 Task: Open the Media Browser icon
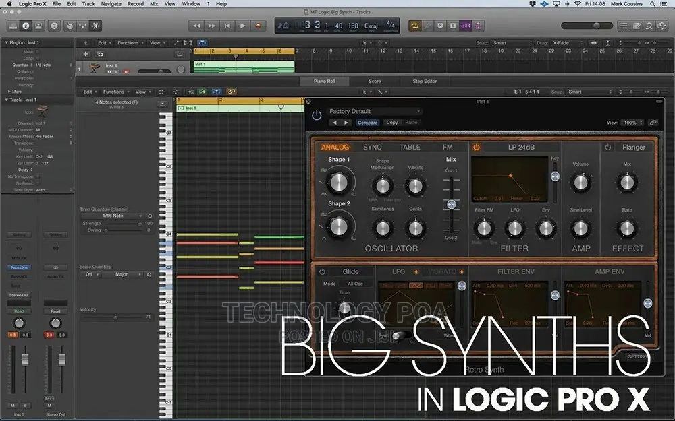click(x=661, y=26)
